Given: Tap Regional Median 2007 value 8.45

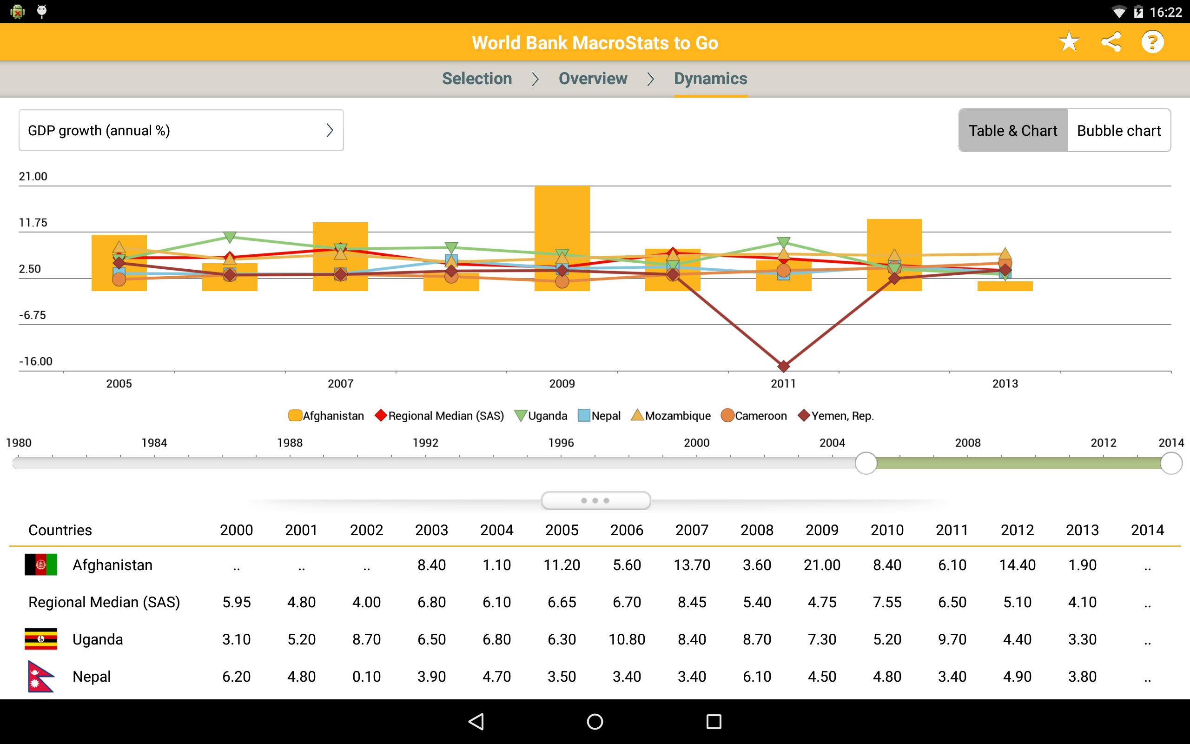Looking at the screenshot, I should pos(692,602).
